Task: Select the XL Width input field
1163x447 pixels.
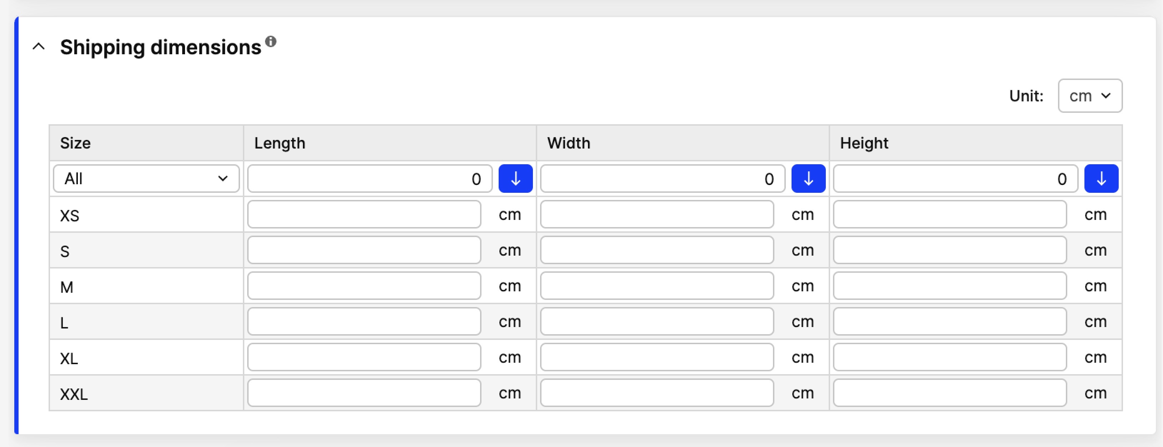Action: 657,357
